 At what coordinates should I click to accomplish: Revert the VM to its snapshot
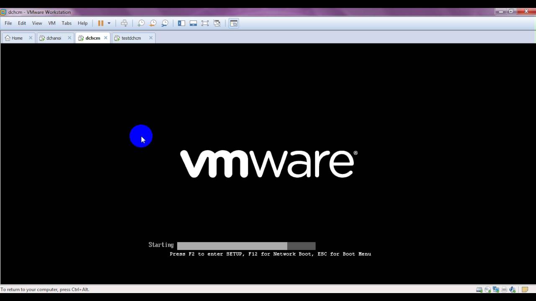pos(153,23)
